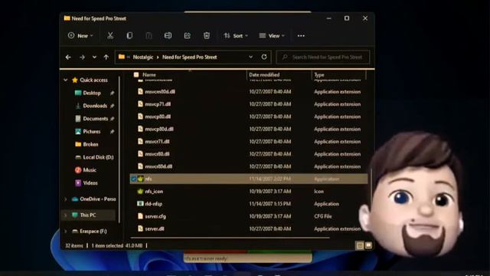490x276 pixels.
Task: Unpin Documents from Quick access
Action: [x=113, y=119]
